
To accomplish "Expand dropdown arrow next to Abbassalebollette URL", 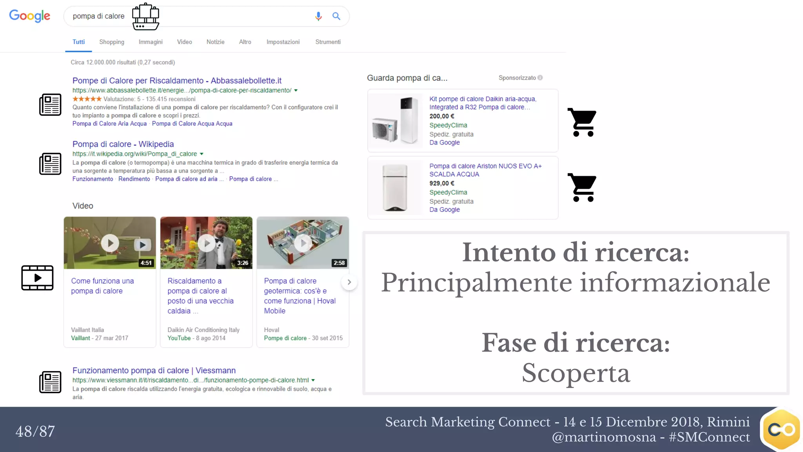I will [x=296, y=91].
